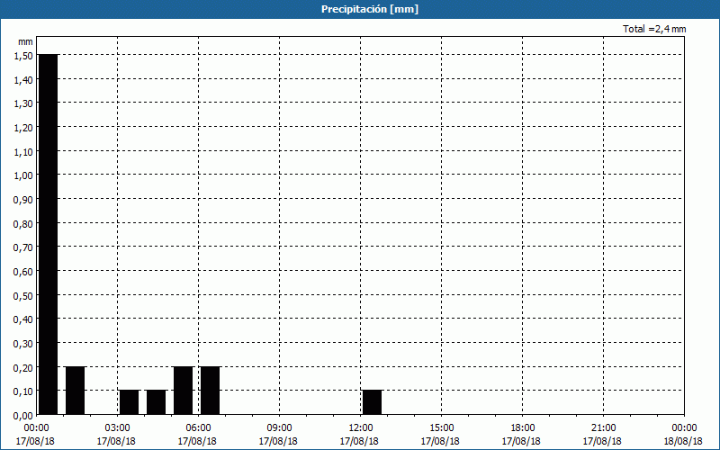Click the 03:00 time label
The image size is (720, 450).
click(x=118, y=428)
